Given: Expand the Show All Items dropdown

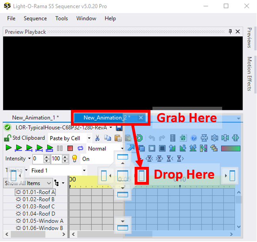Looking at the screenshot, I should pyautogui.click(x=49, y=183).
